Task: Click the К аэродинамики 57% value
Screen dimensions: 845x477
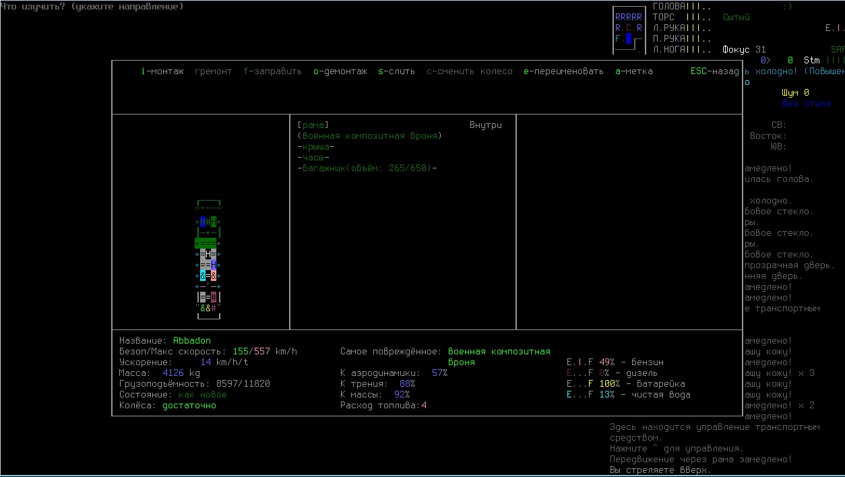Action: click(440, 373)
